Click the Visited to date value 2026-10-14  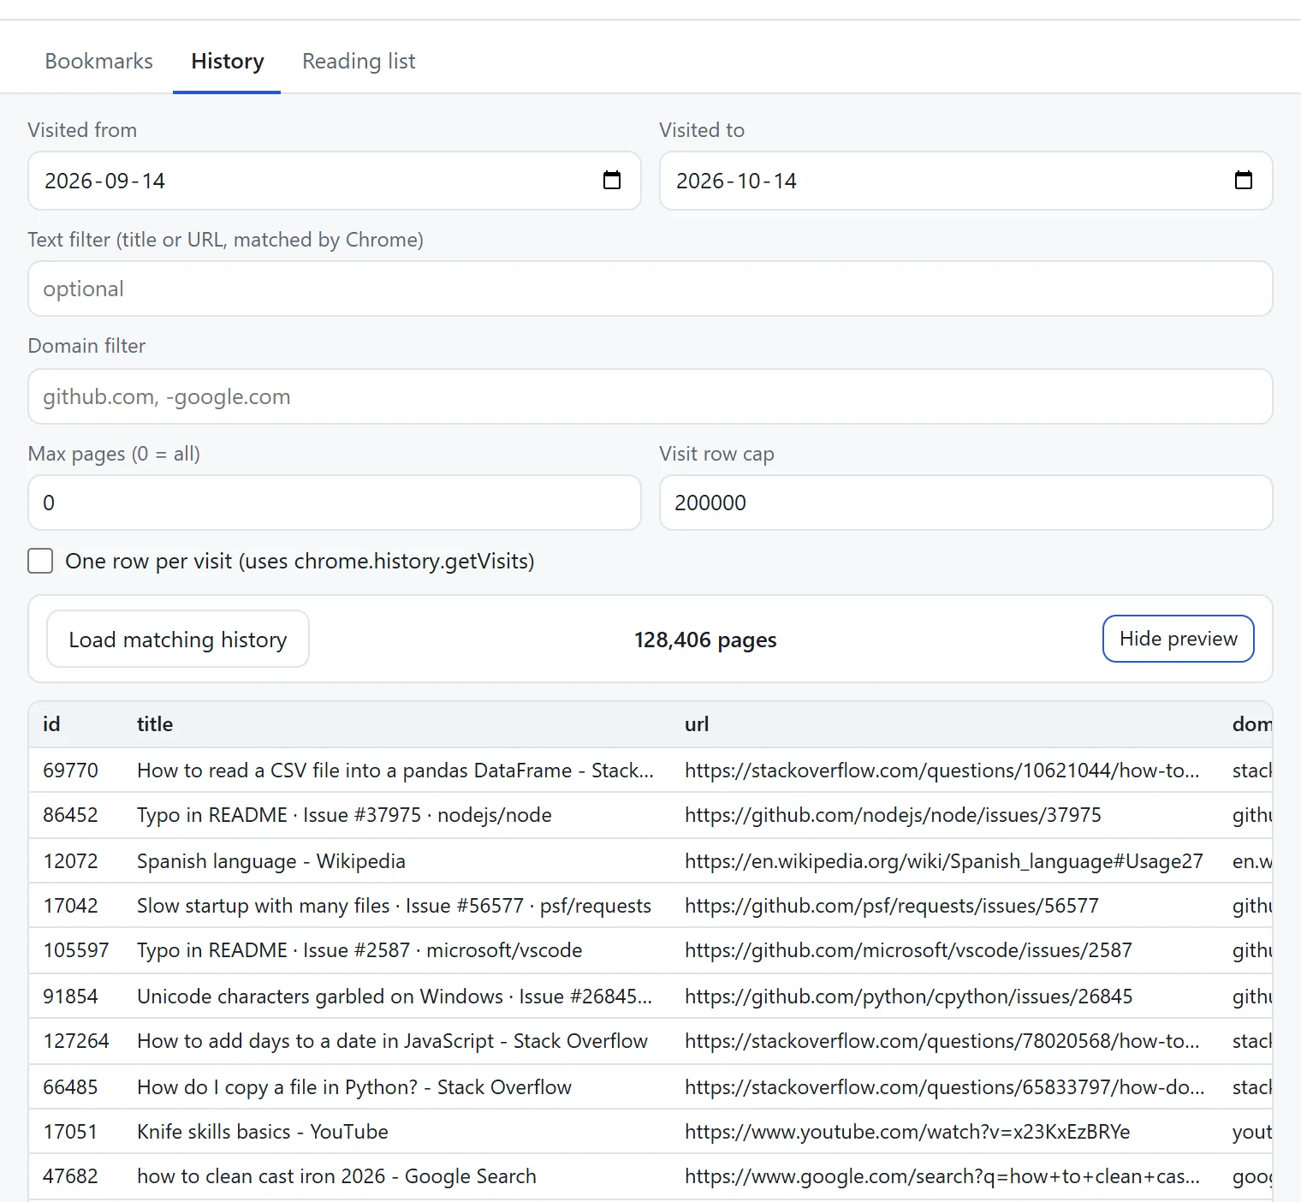tap(736, 181)
